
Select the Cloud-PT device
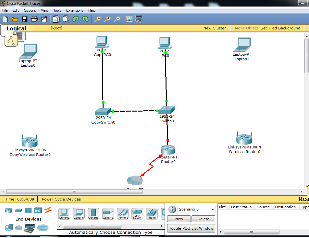(x=135, y=180)
